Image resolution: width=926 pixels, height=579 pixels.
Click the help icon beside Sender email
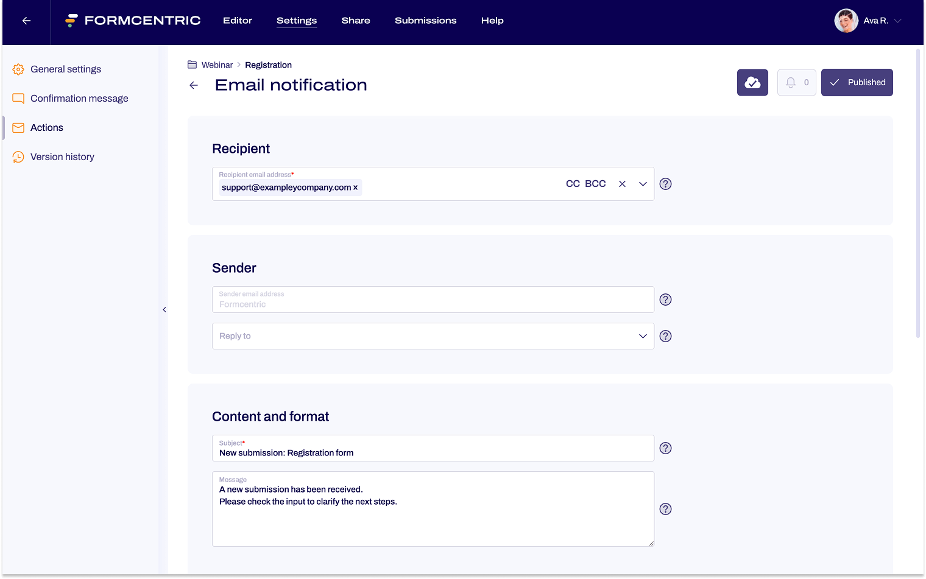(665, 300)
